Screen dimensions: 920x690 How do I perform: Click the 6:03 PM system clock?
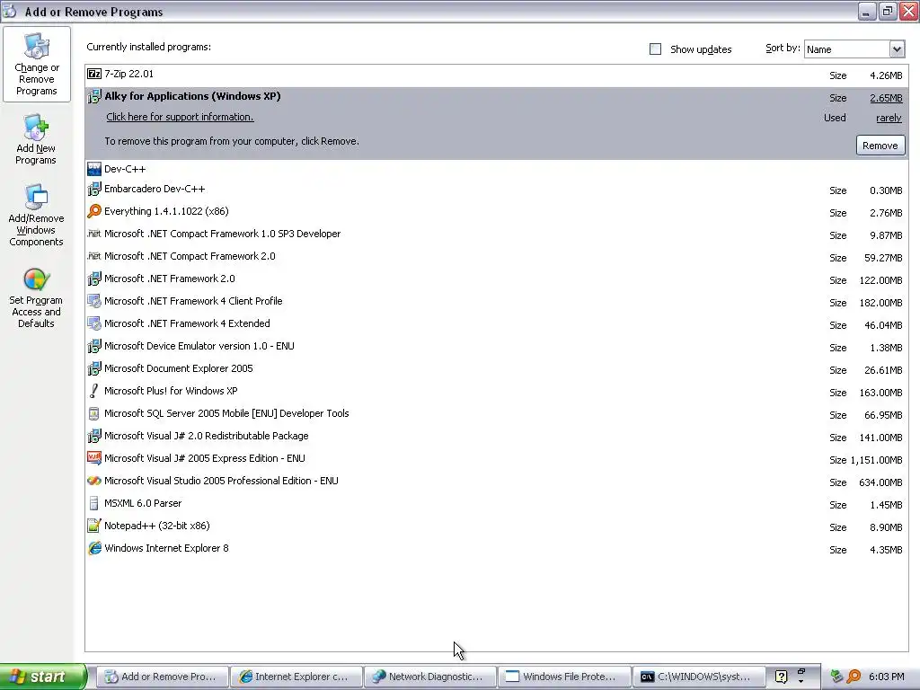(886, 677)
